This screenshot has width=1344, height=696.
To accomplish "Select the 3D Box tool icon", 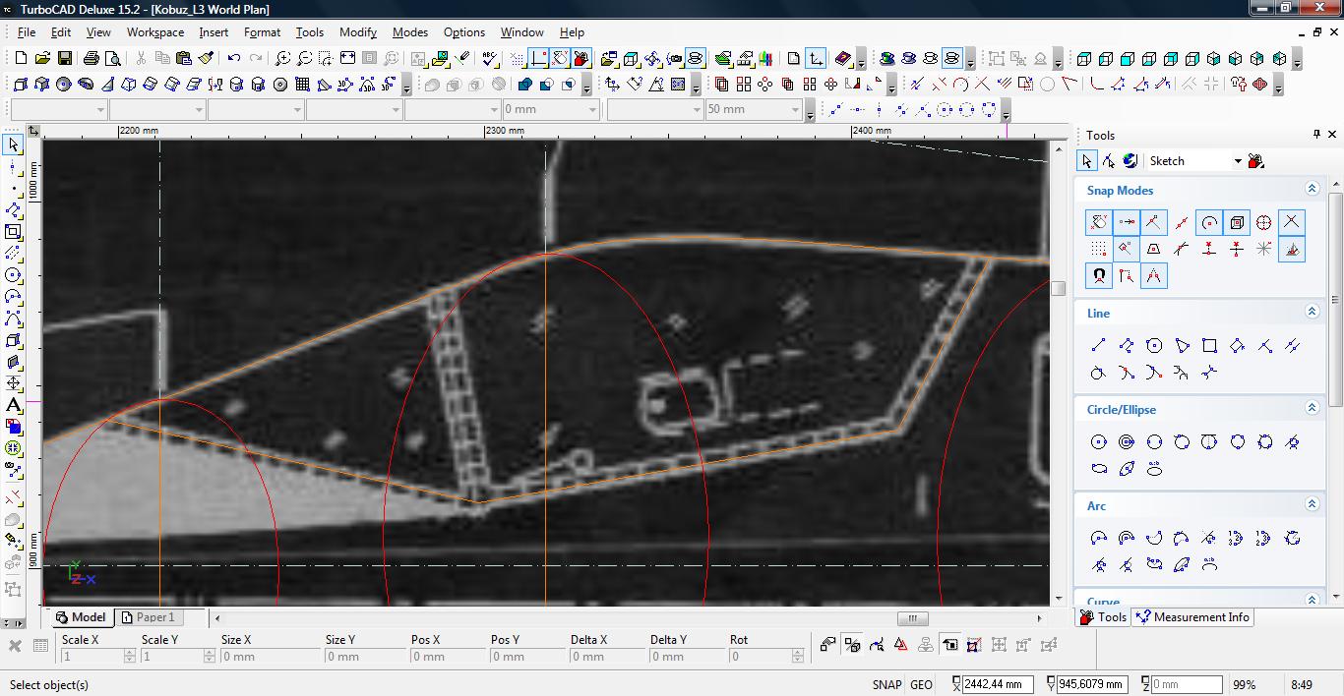I will 21,85.
